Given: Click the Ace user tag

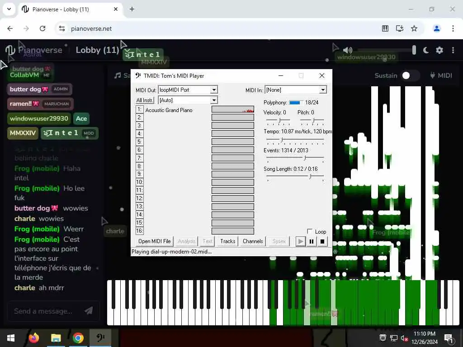Looking at the screenshot, I should 81,118.
